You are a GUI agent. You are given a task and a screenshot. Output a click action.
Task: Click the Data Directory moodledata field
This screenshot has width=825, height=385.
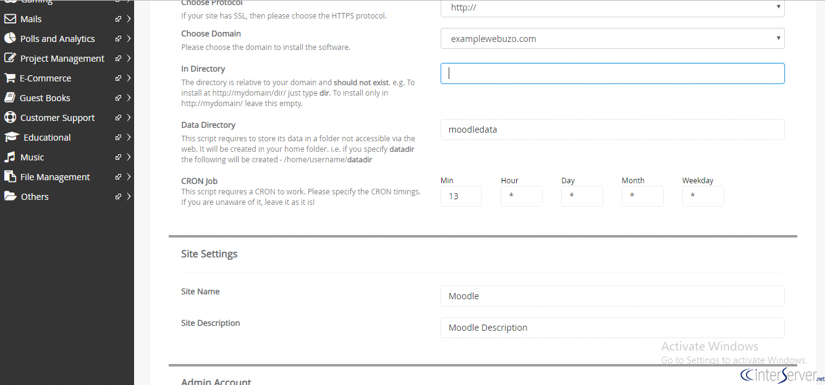pyautogui.click(x=612, y=130)
